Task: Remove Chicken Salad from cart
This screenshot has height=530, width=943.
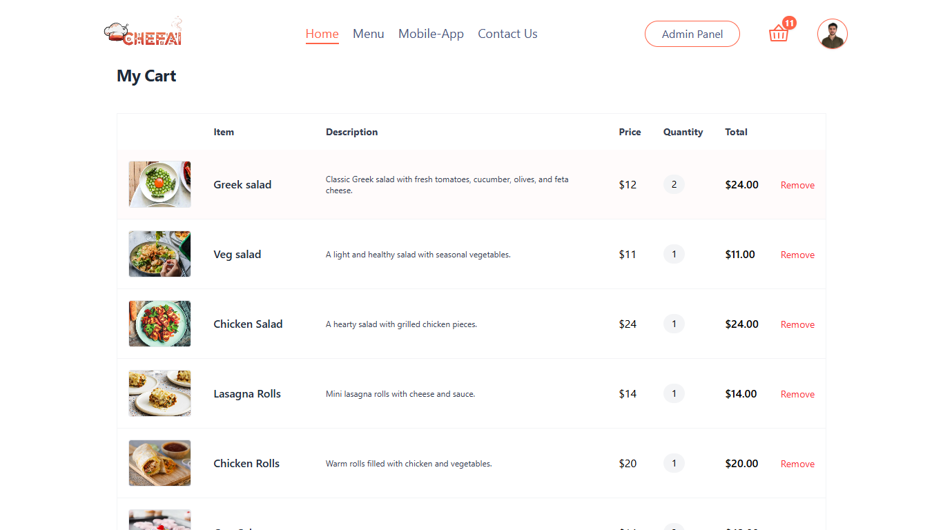Action: point(797,324)
